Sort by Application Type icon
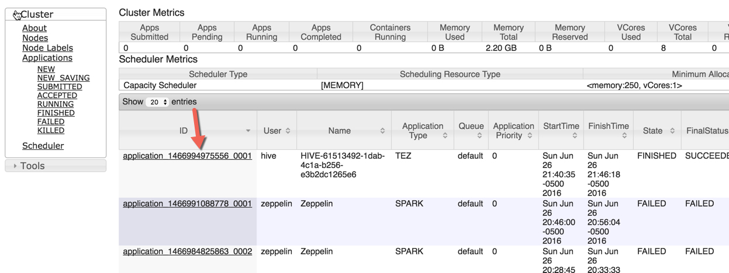 point(445,136)
